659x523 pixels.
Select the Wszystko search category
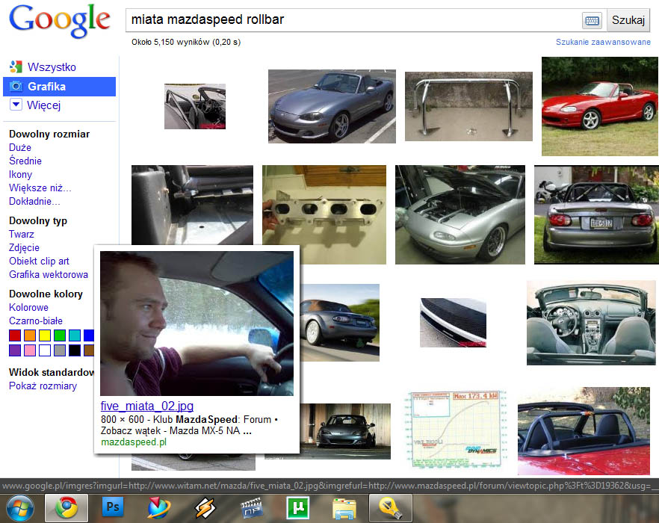[52, 66]
